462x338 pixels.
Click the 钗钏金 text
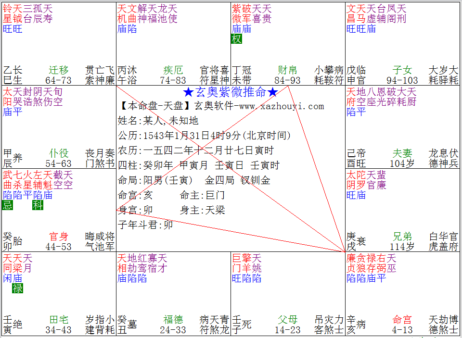(x=256, y=180)
